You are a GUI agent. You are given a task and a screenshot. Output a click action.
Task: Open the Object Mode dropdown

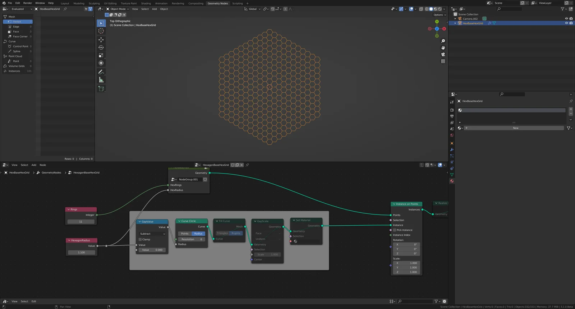point(118,9)
